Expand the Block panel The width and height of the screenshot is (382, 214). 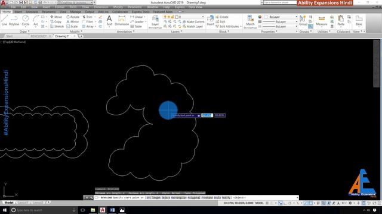[224, 32]
